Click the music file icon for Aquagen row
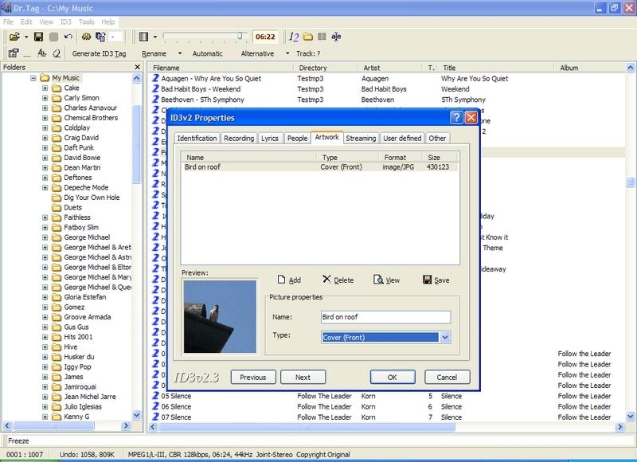This screenshot has height=462, width=637. coord(155,78)
